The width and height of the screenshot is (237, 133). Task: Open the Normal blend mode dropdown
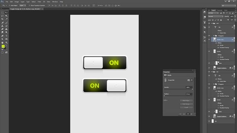click(216, 16)
